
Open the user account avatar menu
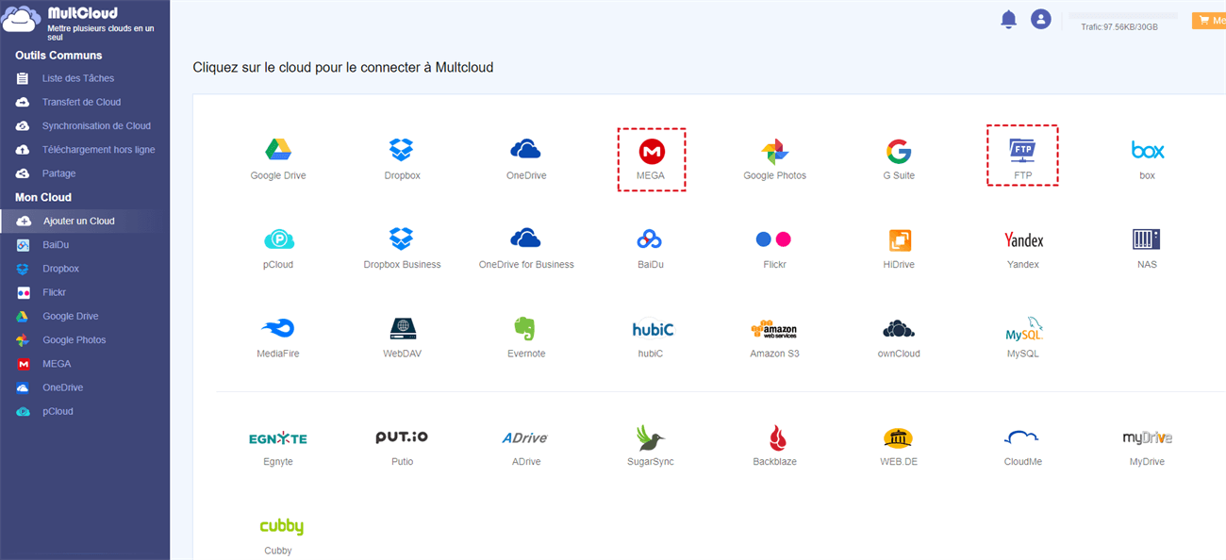point(1041,19)
